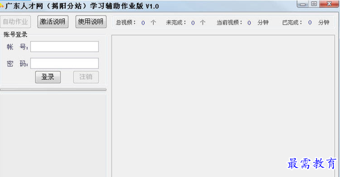Click the 已完成 minutes value 0

[310, 22]
